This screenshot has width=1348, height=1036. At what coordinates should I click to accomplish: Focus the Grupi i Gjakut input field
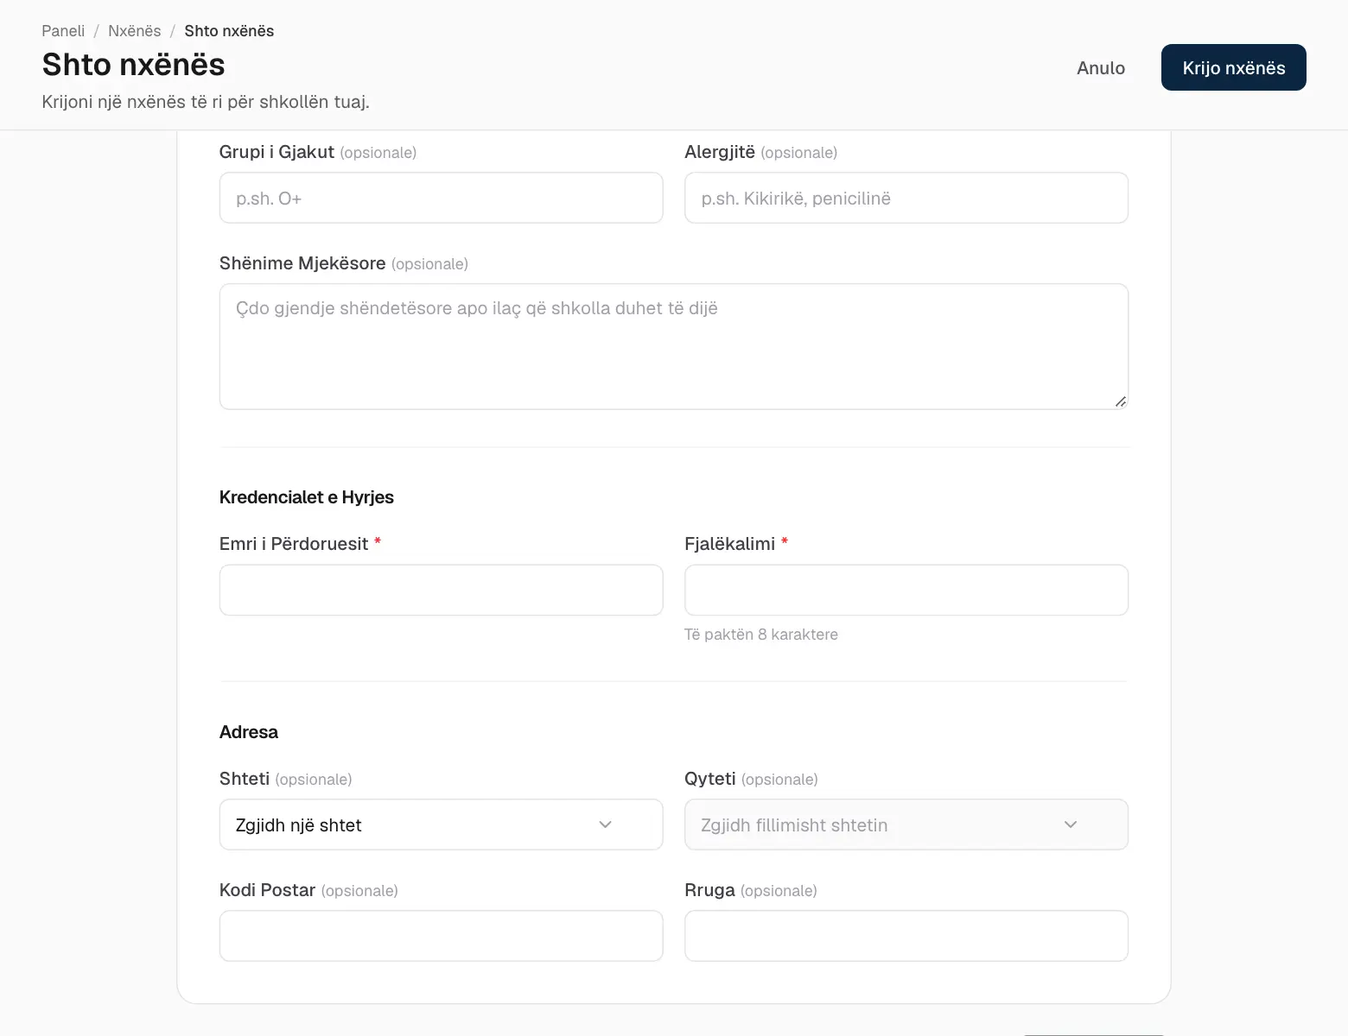(441, 198)
